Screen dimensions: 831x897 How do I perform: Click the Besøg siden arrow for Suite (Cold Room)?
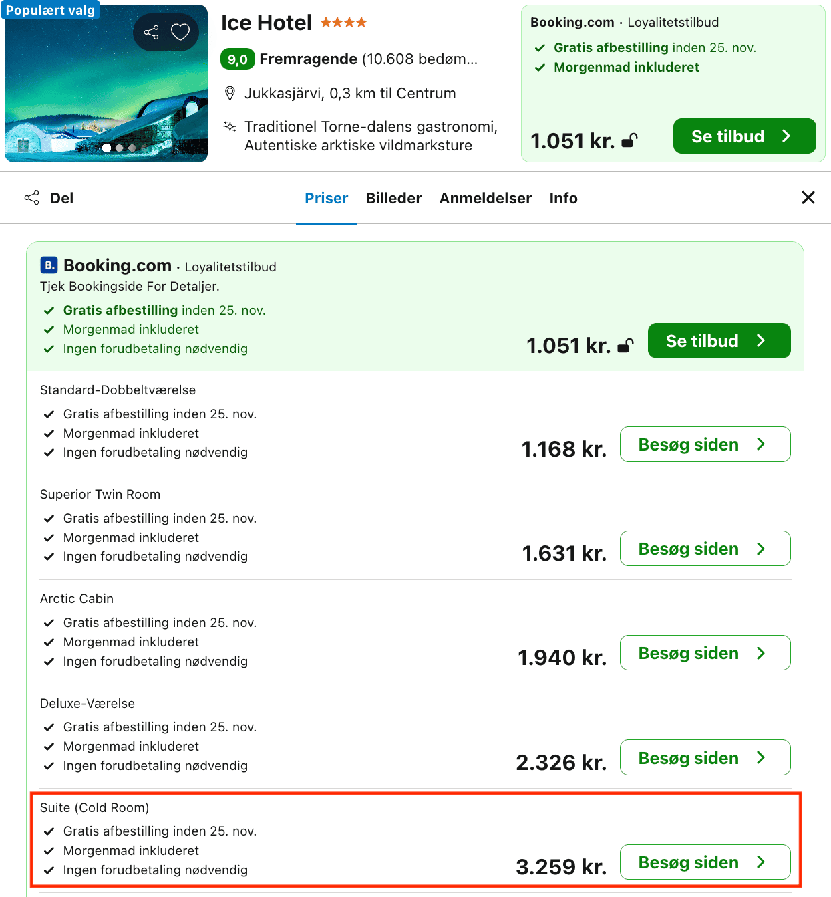point(761,862)
